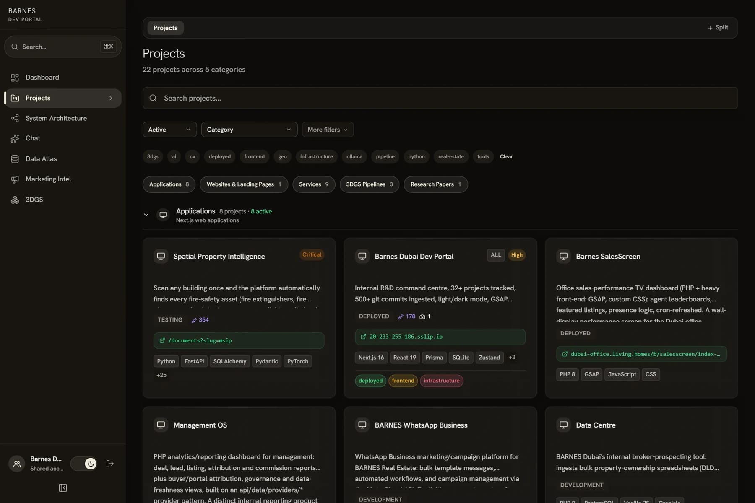Open the Dashboard sidebar icon

click(x=15, y=78)
